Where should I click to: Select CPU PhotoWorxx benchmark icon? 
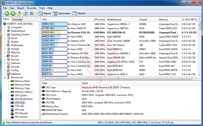tap(12, 99)
